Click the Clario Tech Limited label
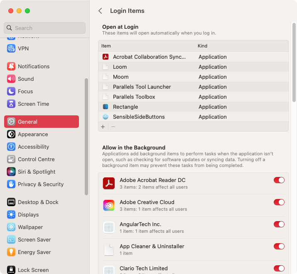Image resolution: width=297 pixels, height=274 pixels. point(144,268)
